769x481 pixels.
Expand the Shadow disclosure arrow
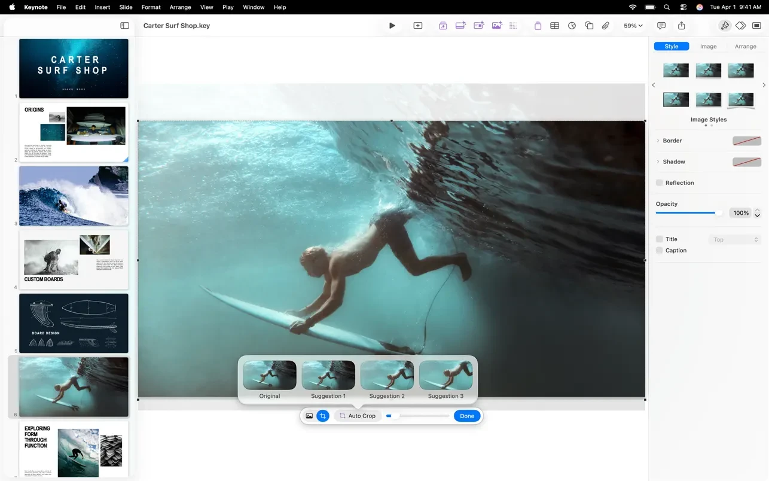click(658, 162)
